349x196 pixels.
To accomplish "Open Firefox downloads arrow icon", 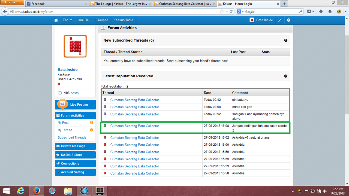I will click(321, 12).
